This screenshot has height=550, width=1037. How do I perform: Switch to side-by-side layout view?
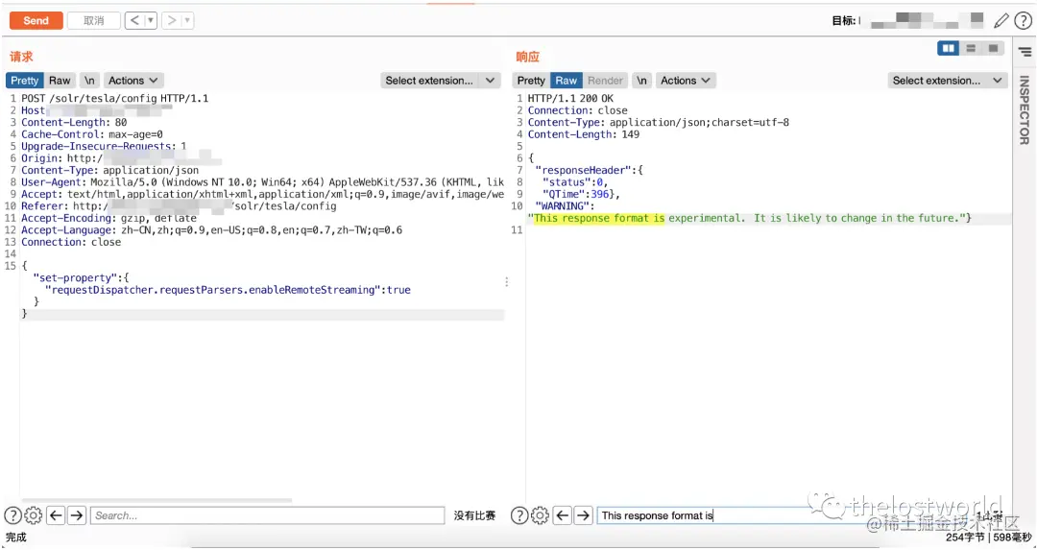click(949, 48)
